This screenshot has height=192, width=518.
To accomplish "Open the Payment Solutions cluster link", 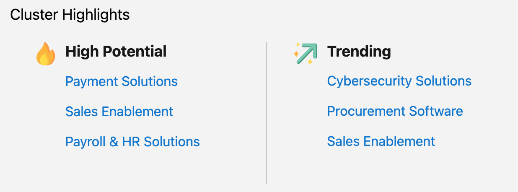I will pyautogui.click(x=122, y=81).
